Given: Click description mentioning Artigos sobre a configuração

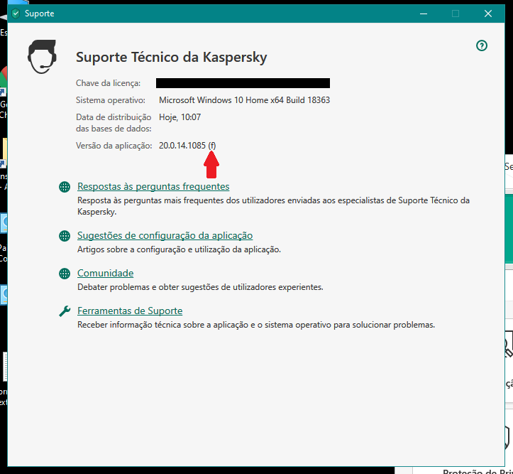Looking at the screenshot, I should (x=179, y=249).
